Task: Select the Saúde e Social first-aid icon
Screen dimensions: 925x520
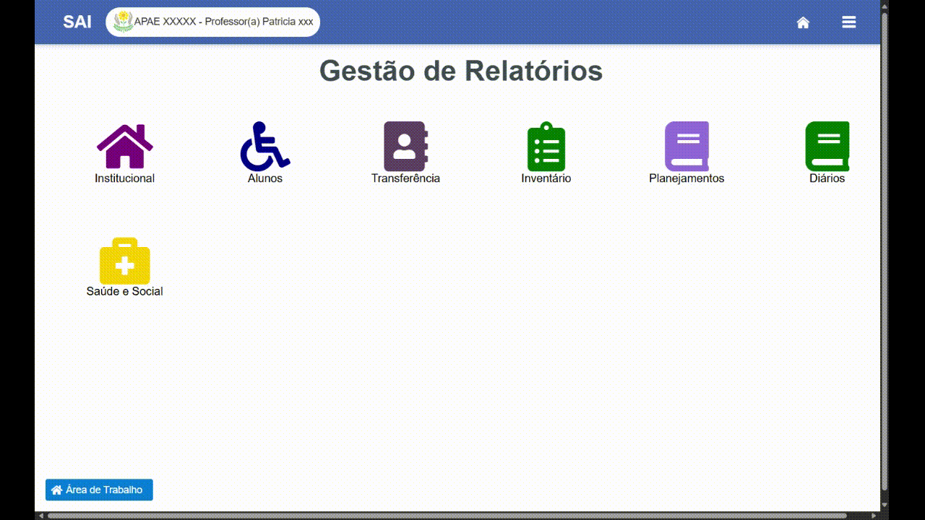Action: (x=125, y=262)
